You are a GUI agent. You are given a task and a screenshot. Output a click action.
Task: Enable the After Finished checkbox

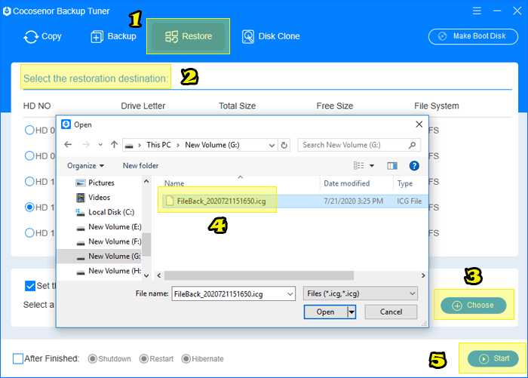pyautogui.click(x=18, y=358)
